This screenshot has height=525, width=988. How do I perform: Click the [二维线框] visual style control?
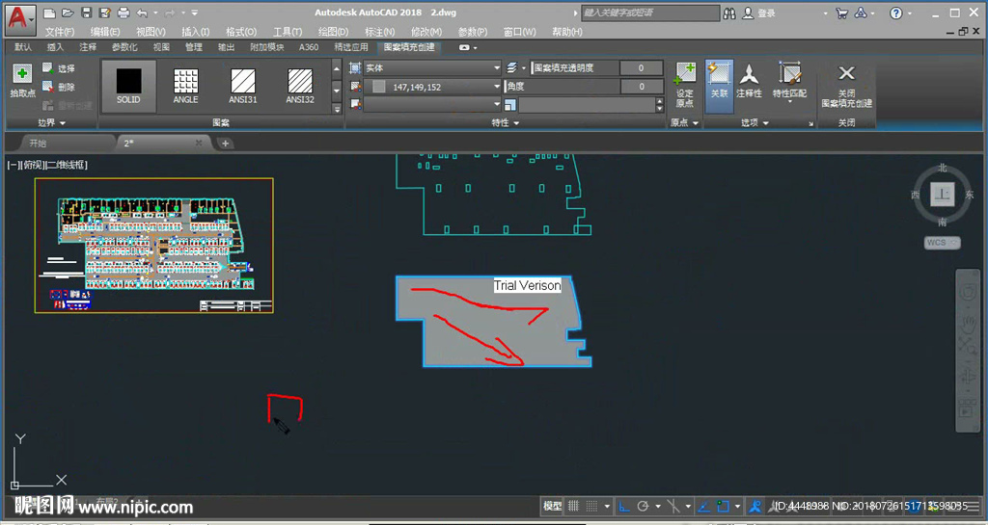(67, 165)
